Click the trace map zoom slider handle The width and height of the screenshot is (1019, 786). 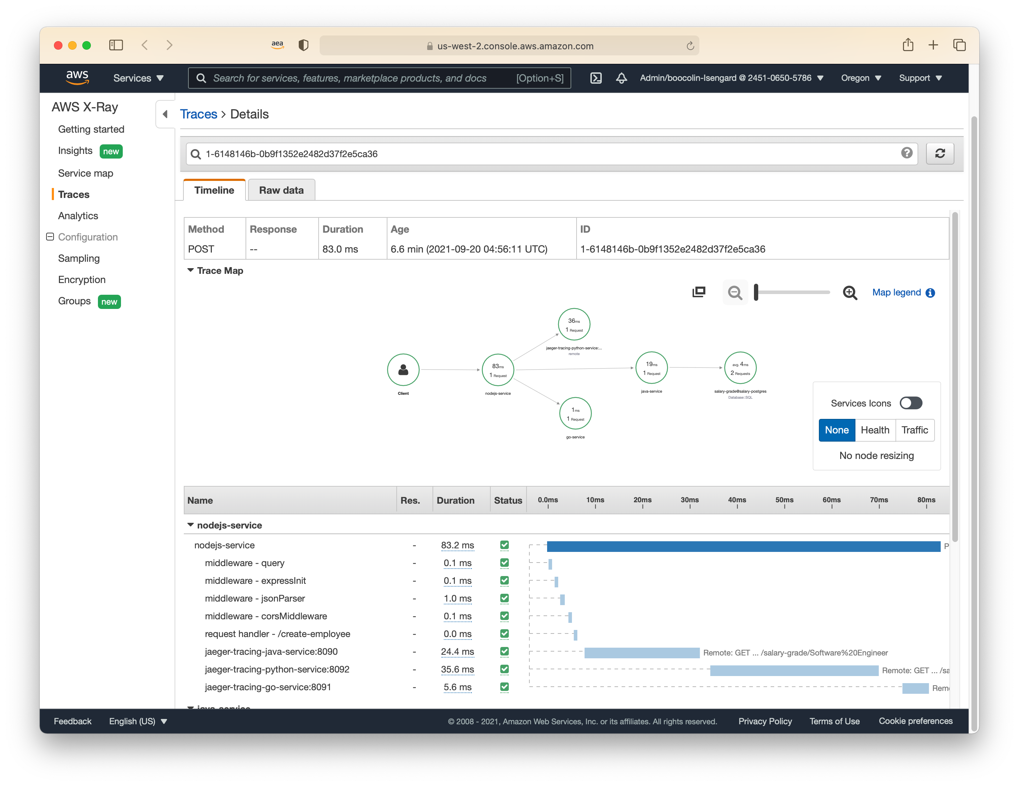click(756, 293)
